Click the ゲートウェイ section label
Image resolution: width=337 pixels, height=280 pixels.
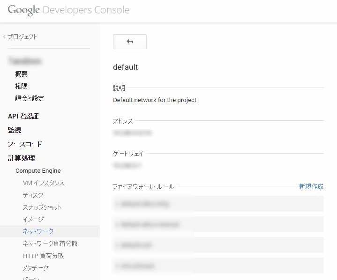point(128,154)
